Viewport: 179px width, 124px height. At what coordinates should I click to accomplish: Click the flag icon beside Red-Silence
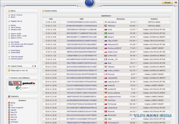click(x=106, y=22)
